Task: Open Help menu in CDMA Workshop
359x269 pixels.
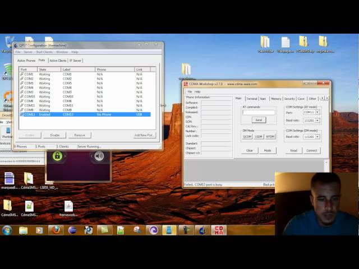Action: pos(197,92)
